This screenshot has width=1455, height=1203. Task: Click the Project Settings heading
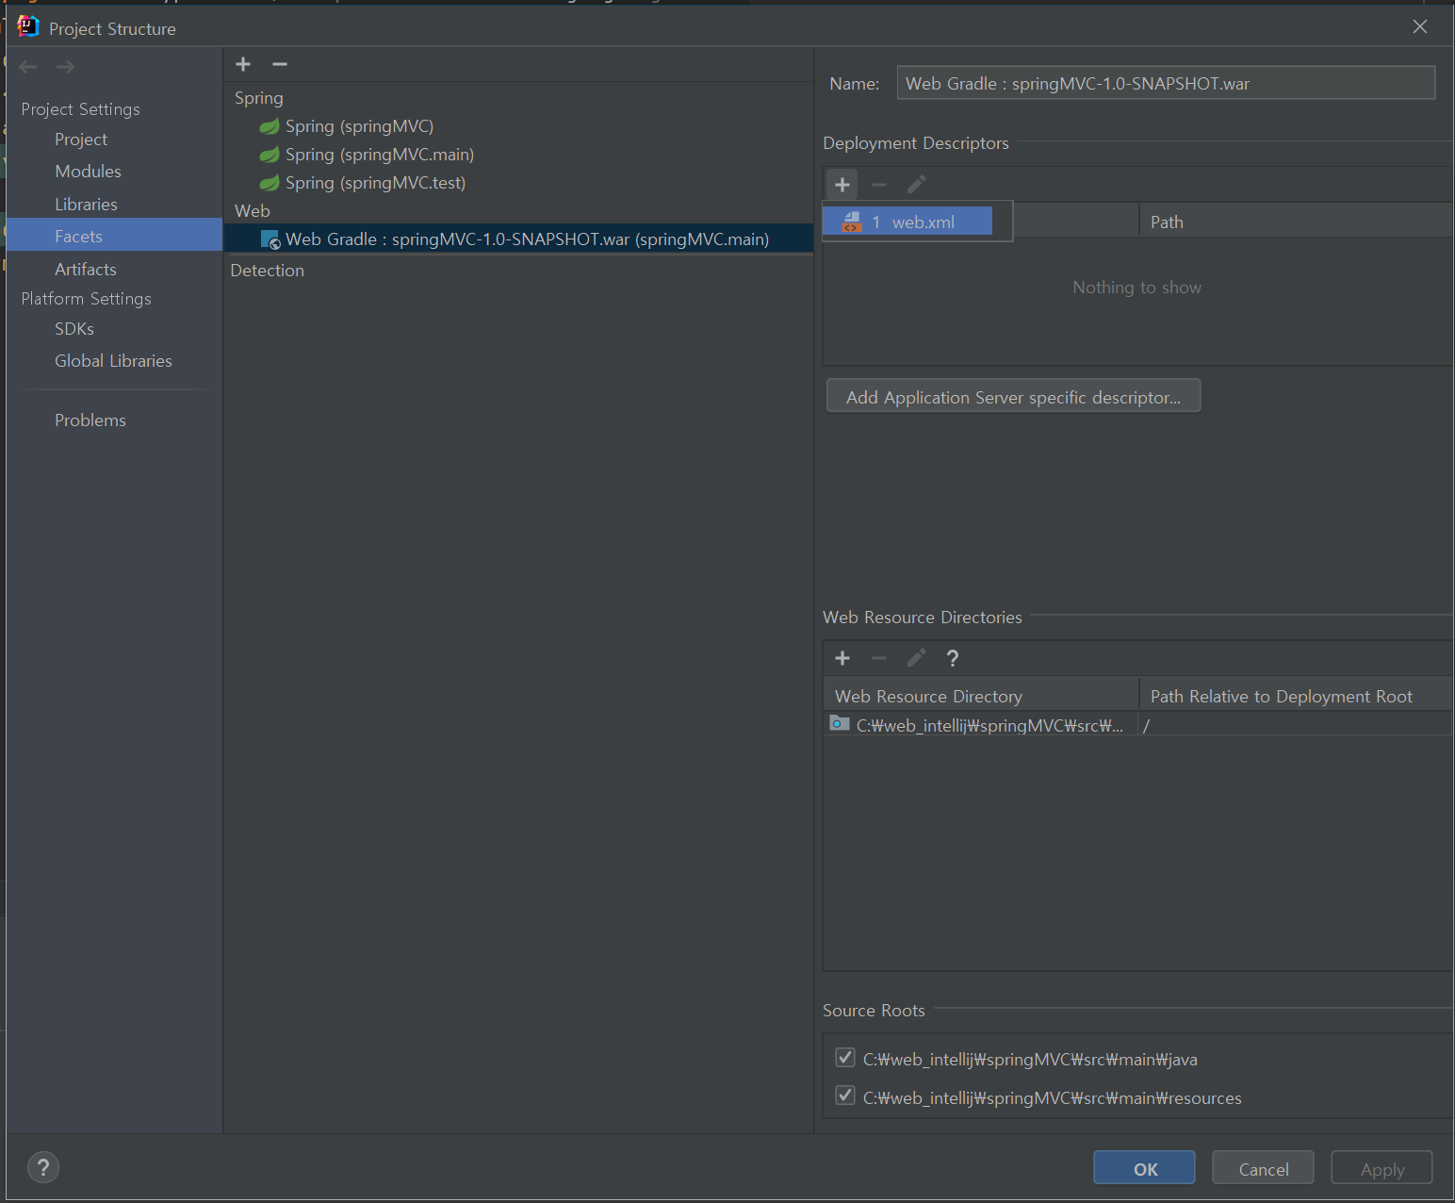point(81,109)
